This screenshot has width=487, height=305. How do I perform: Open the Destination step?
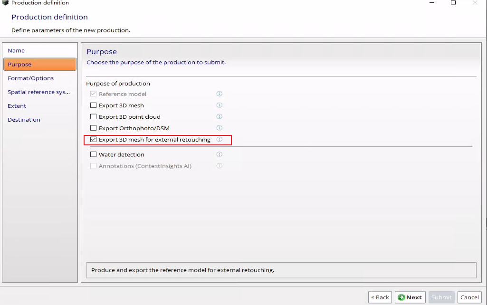tap(24, 120)
